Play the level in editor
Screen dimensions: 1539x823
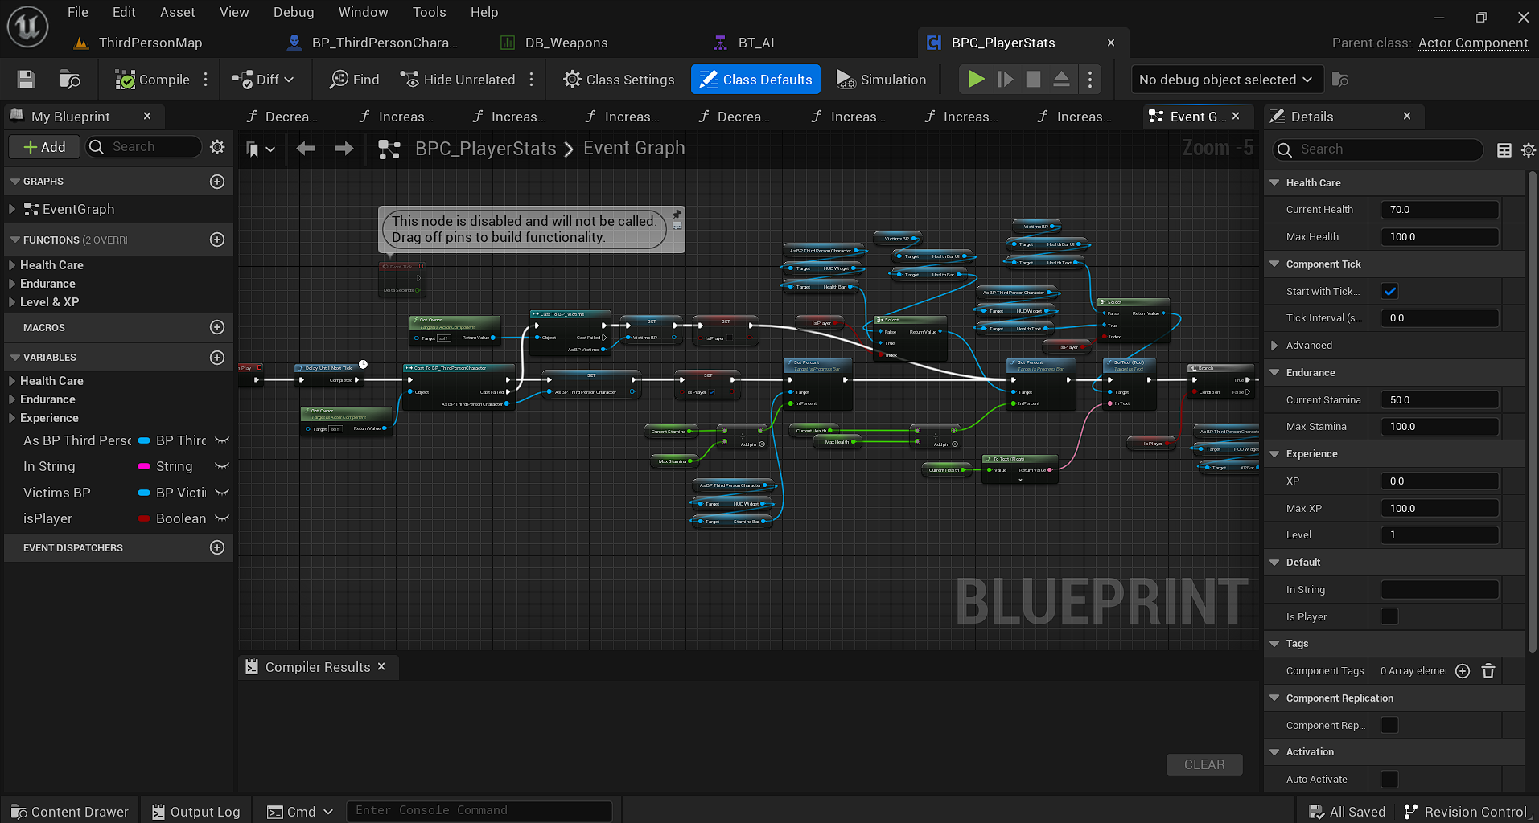976,79
